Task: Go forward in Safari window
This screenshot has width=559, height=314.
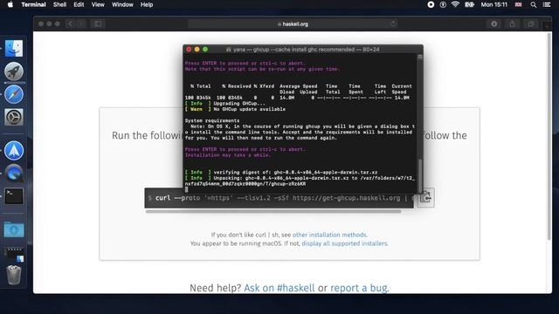Action: point(81,24)
